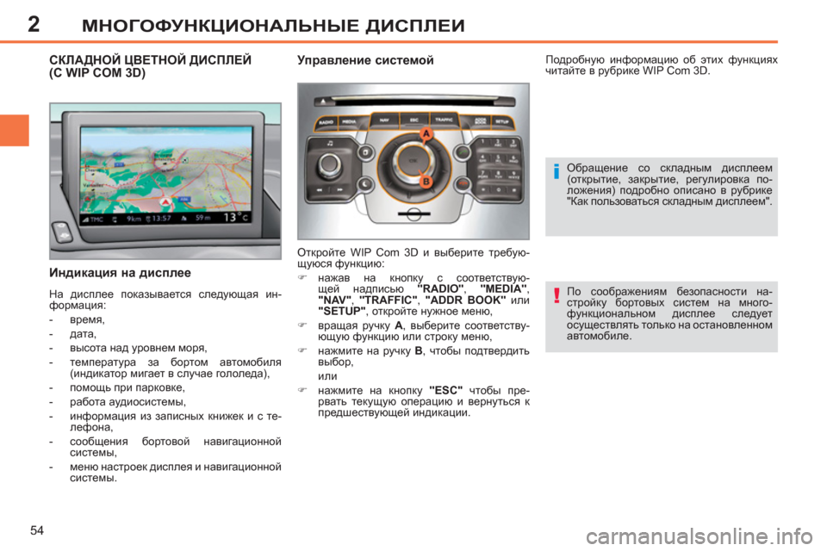
Task: Click the next track forward arrows
Action: point(340,190)
